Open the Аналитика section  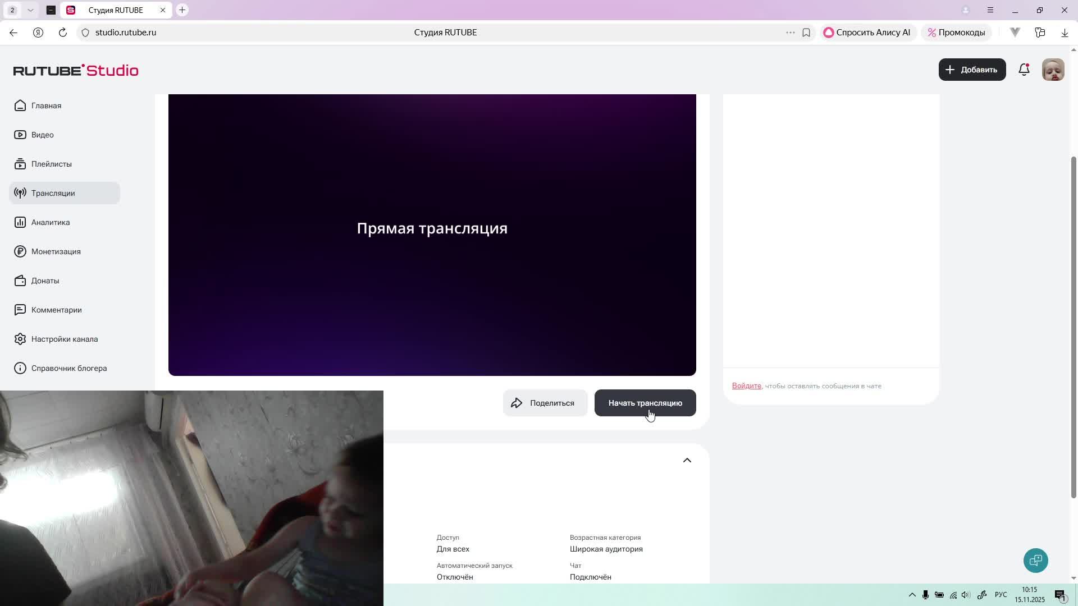point(50,222)
